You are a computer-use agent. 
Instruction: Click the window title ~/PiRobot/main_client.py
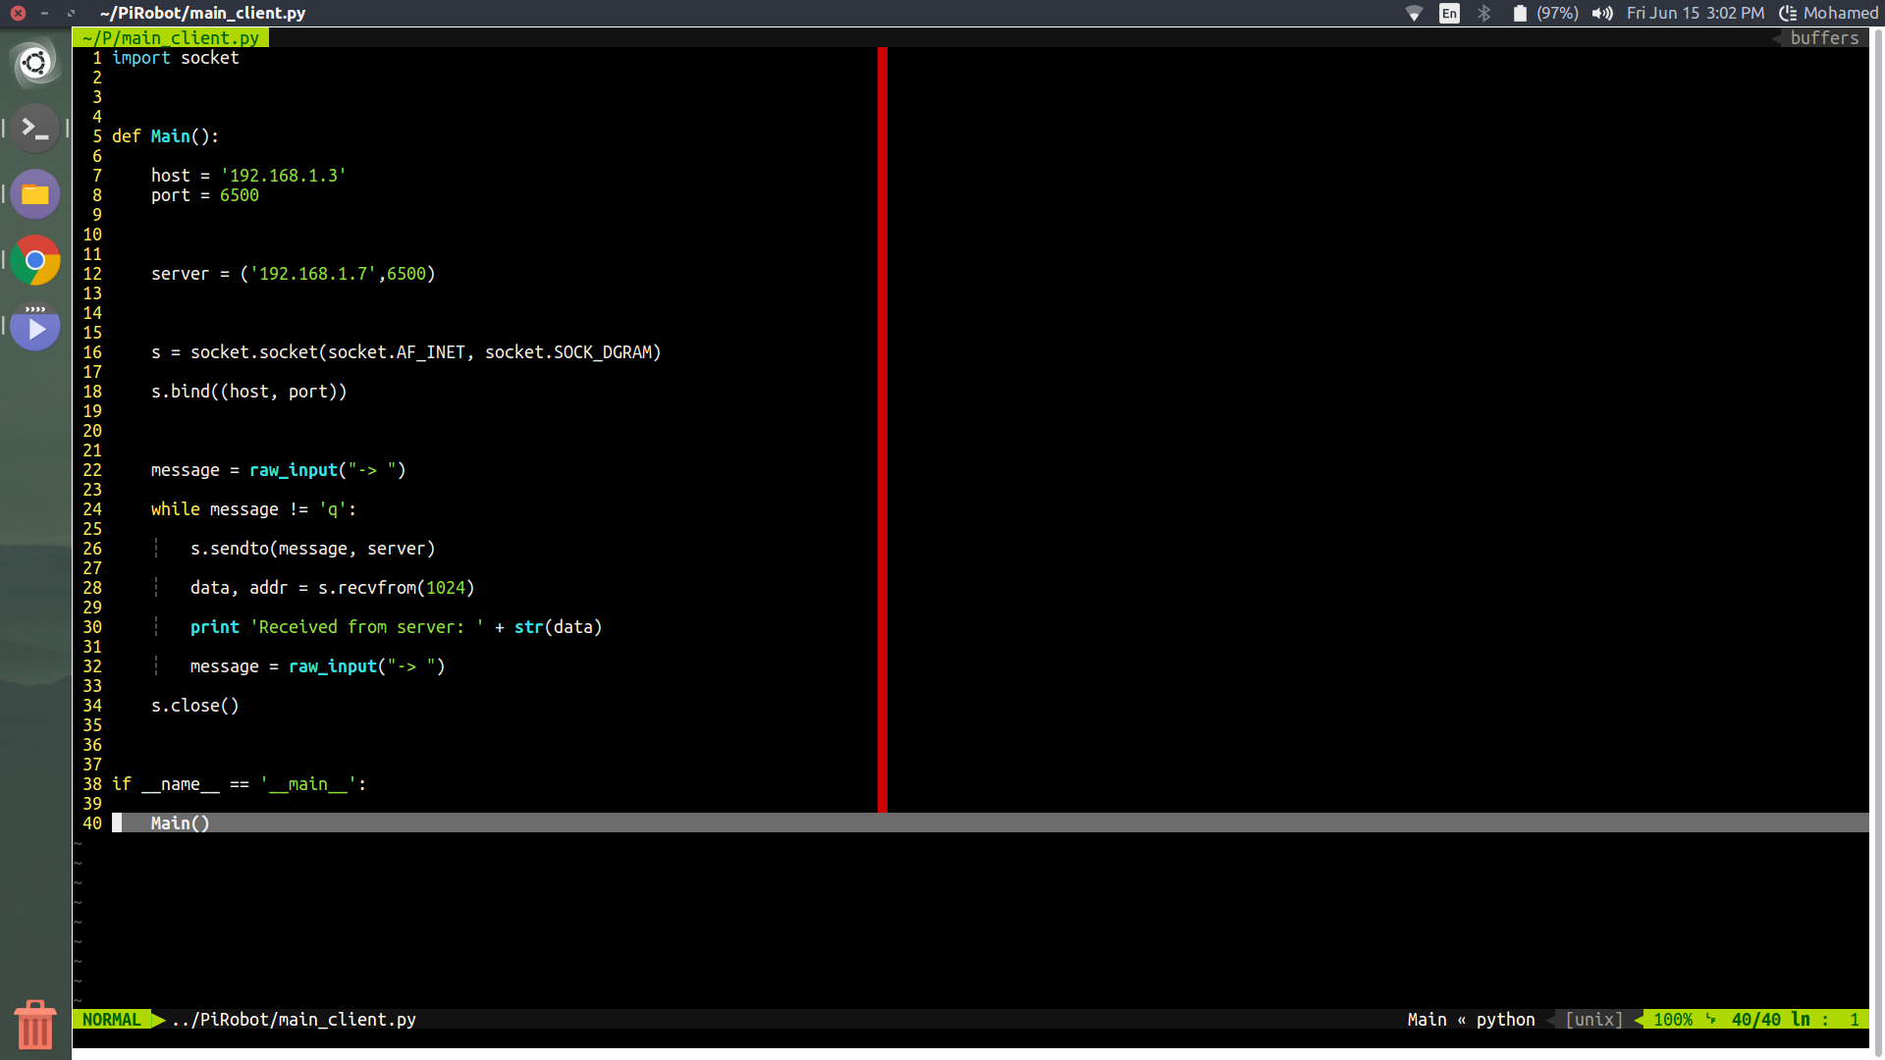202,13
